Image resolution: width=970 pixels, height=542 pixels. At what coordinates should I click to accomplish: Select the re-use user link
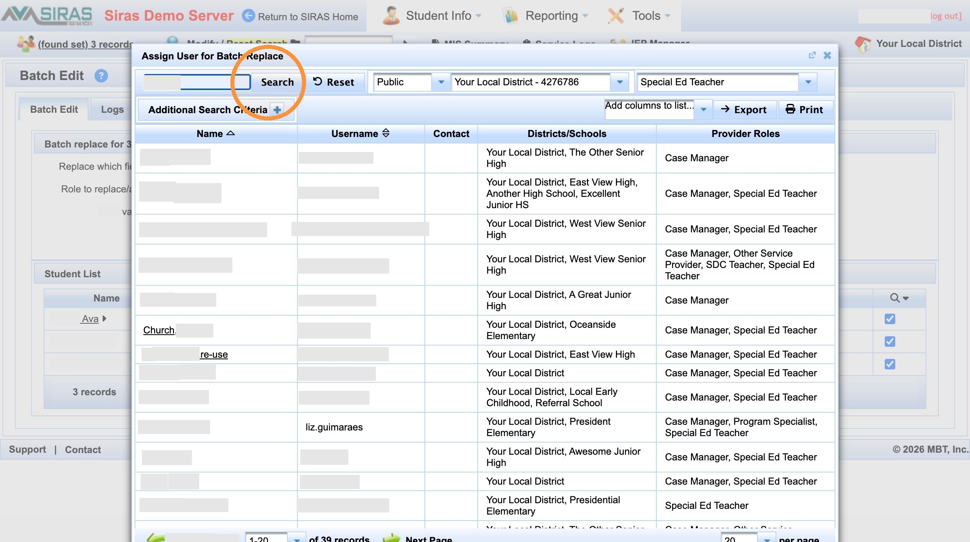point(214,354)
